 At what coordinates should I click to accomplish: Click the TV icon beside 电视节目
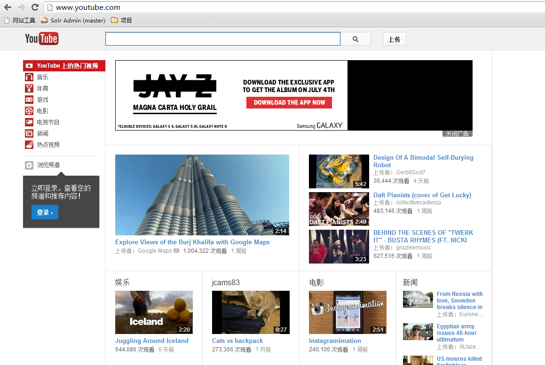tap(29, 122)
